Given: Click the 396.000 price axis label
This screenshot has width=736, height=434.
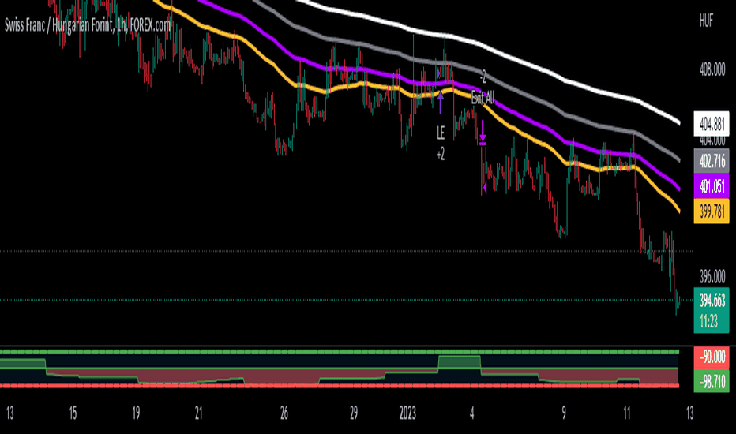Looking at the screenshot, I should click(712, 277).
